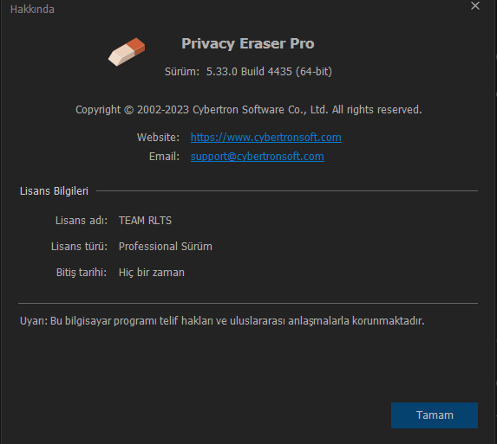Click the support@cybertronsoft.com email link
497x444 pixels.
pos(257,156)
